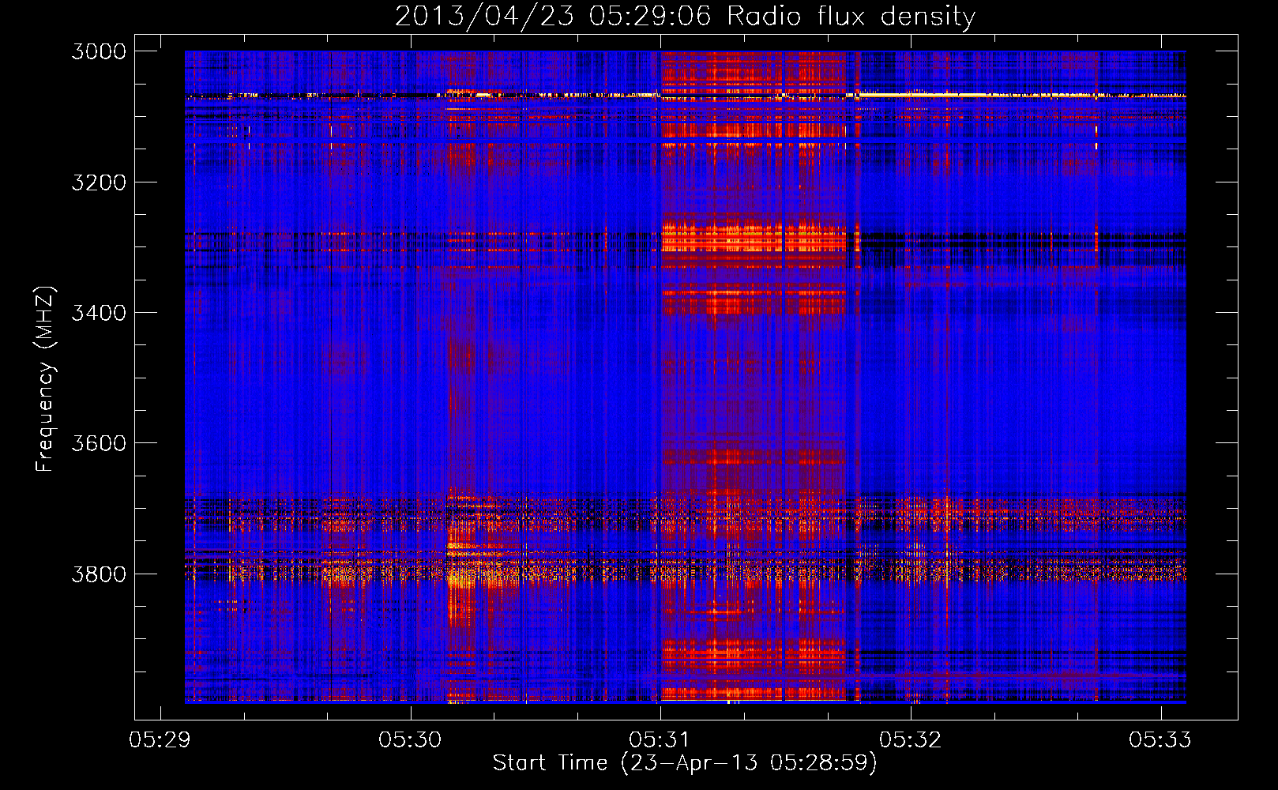Click the plot title "2013/04/23 05:29:06 Radio flux density"

pyautogui.click(x=685, y=16)
